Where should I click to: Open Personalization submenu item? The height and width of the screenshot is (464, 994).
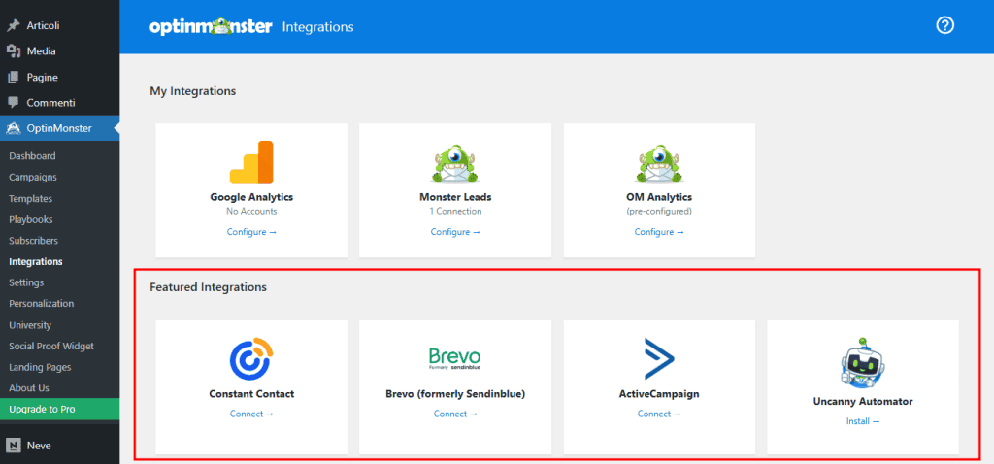[41, 303]
